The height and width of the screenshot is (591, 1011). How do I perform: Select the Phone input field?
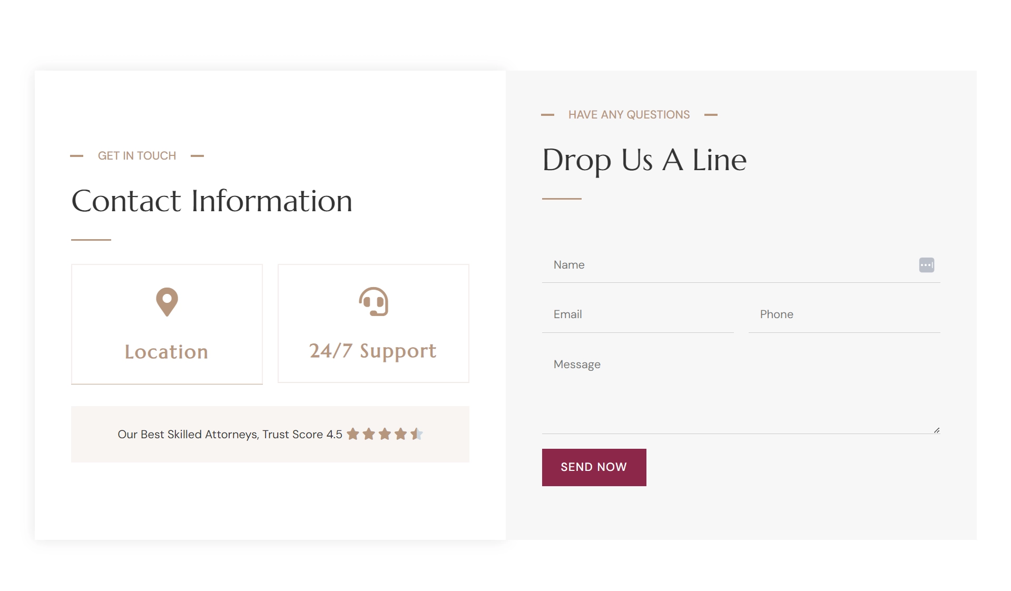844,314
